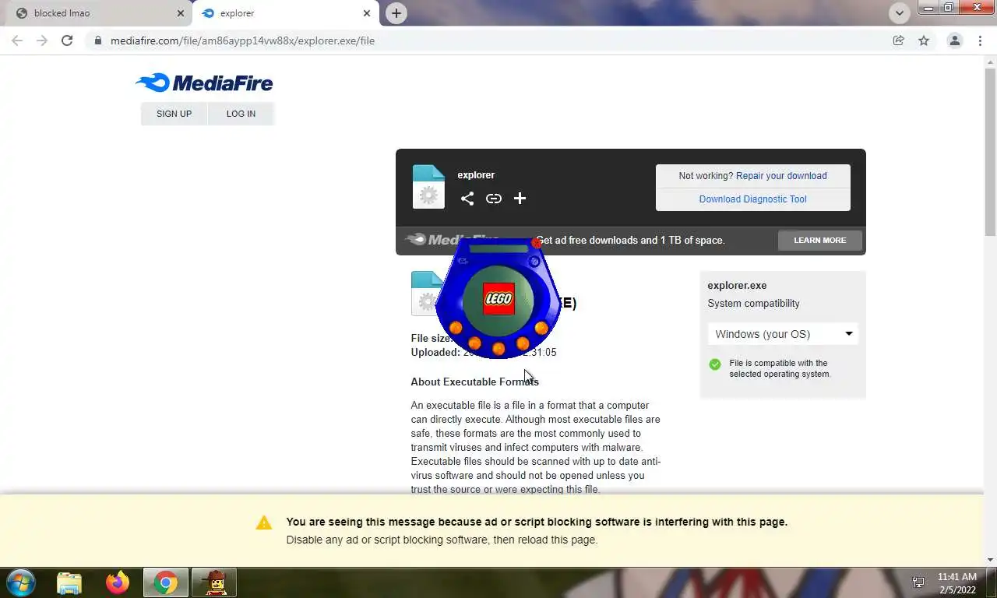Click 'File is compatible' message text

[780, 368]
